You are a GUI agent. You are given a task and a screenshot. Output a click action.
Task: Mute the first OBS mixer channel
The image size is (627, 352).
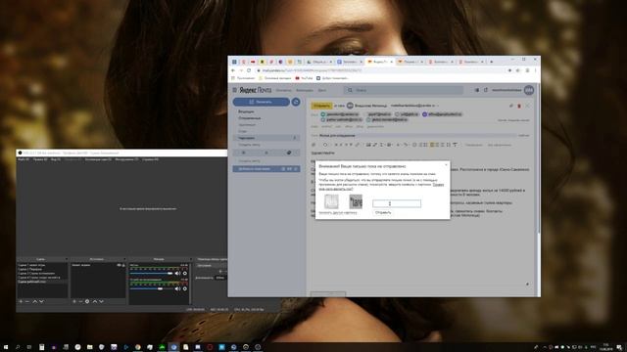(177, 274)
